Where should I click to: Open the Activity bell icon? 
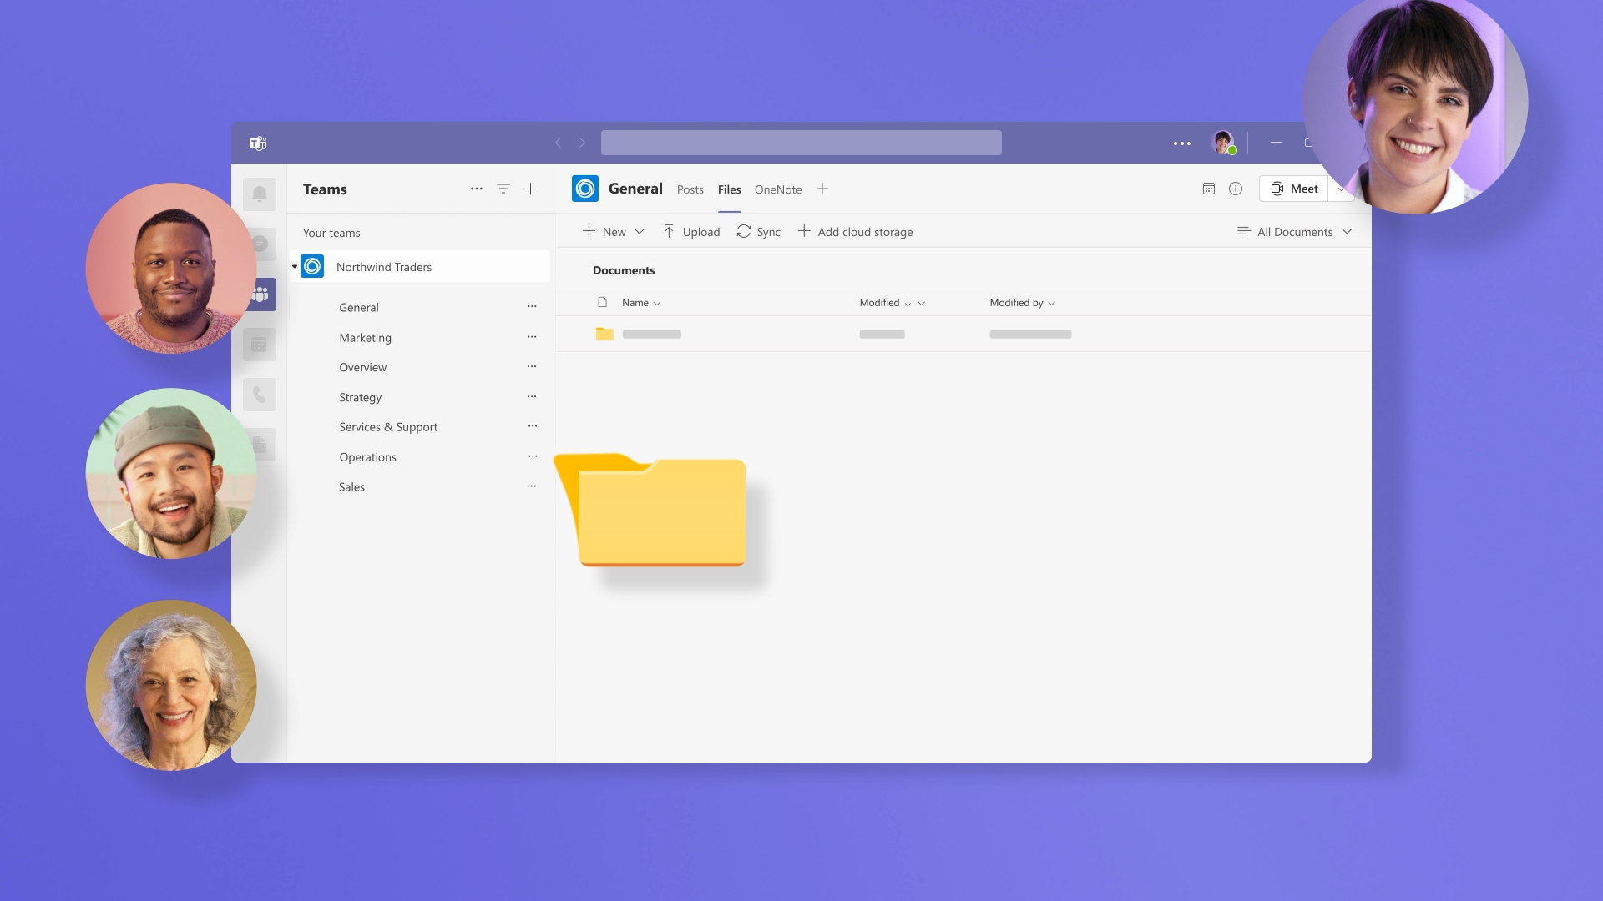tap(260, 194)
